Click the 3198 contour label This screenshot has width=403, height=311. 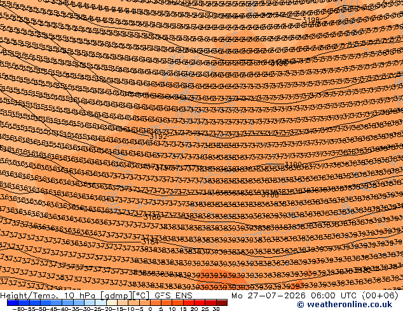click(x=311, y=20)
